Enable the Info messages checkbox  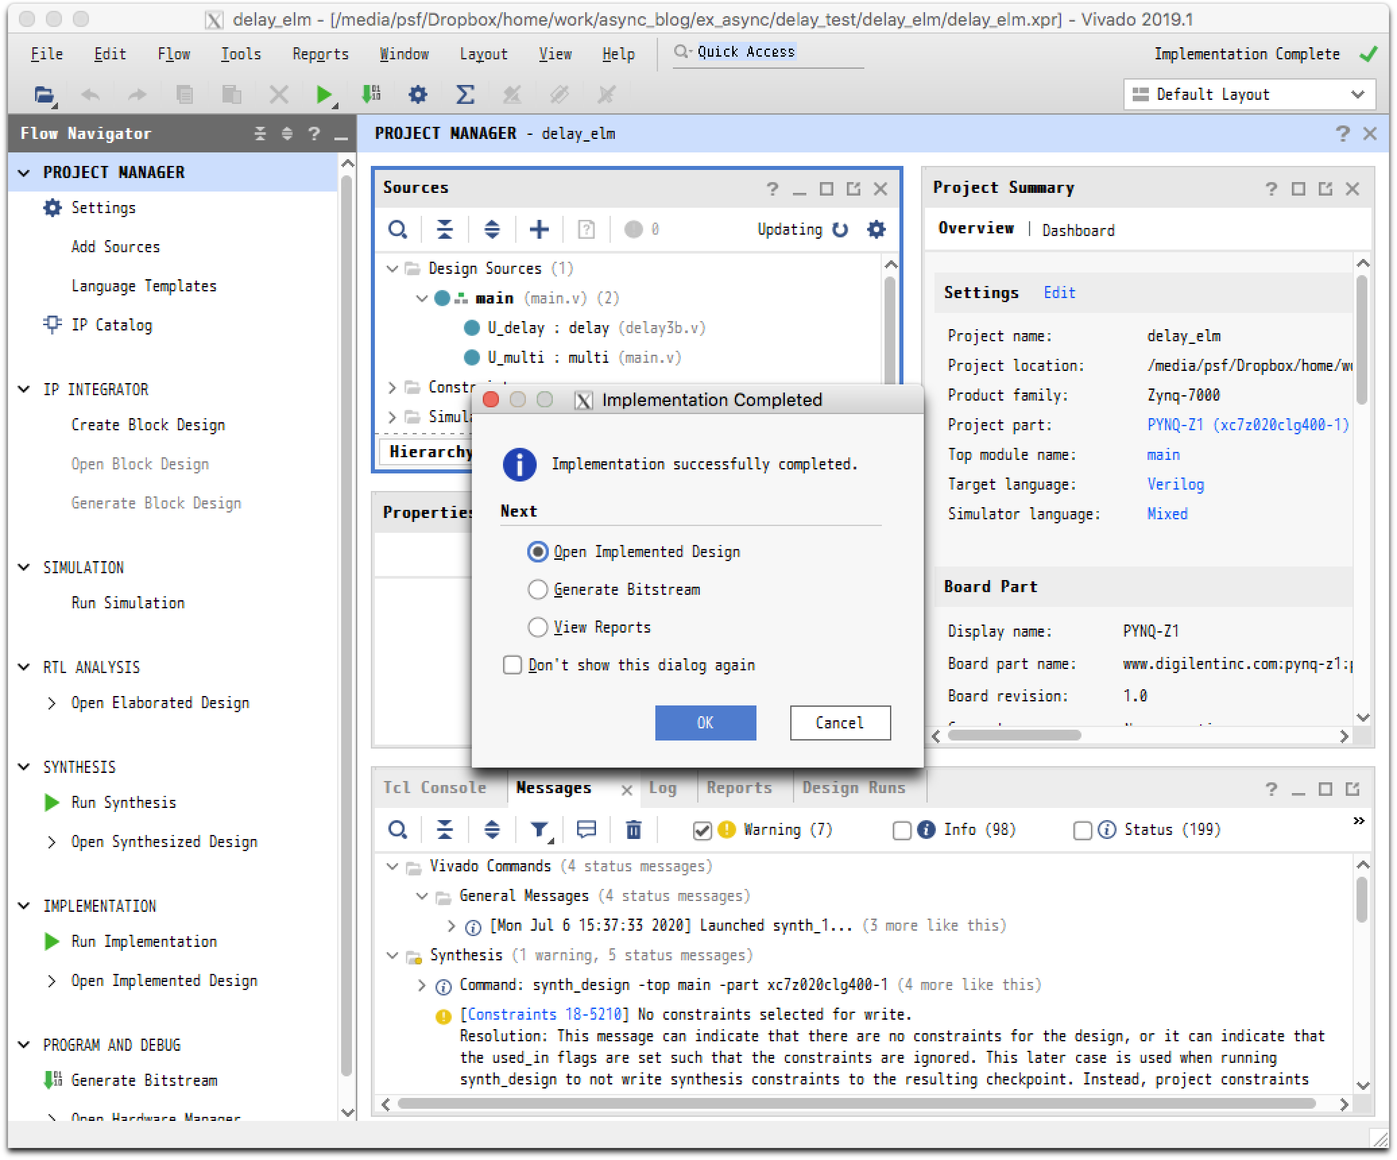(901, 830)
